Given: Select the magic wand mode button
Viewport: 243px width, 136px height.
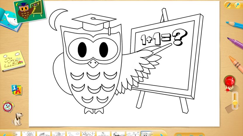Looking at the screenshot, I should (237, 5).
